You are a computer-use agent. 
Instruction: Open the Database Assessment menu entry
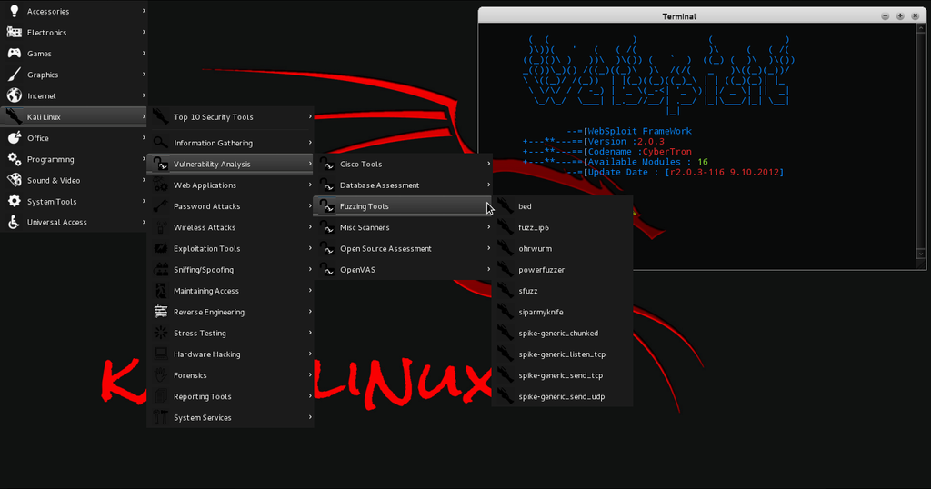(403, 185)
